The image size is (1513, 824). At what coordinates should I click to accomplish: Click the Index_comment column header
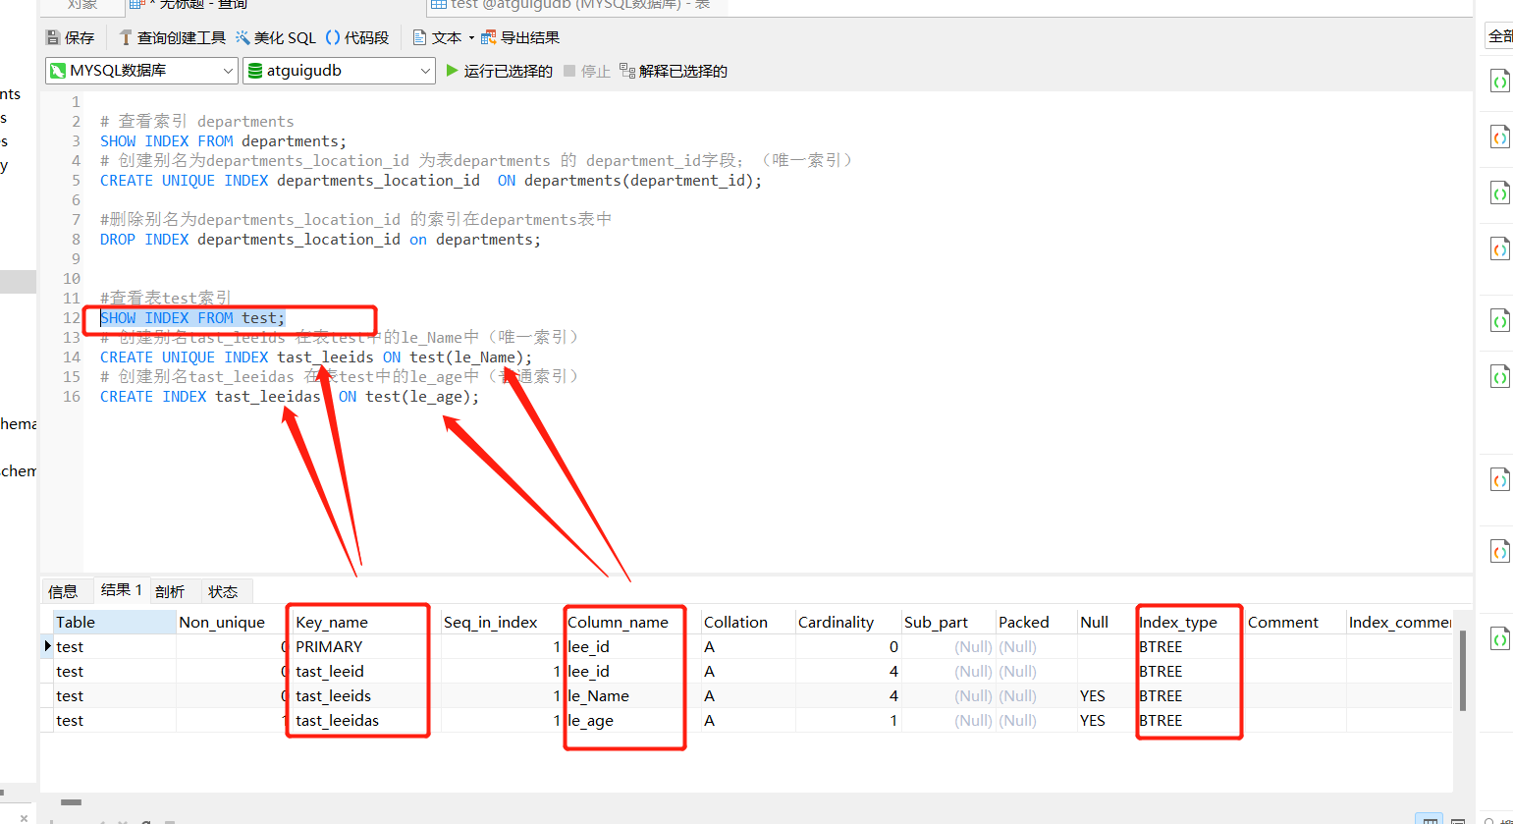pyautogui.click(x=1399, y=622)
